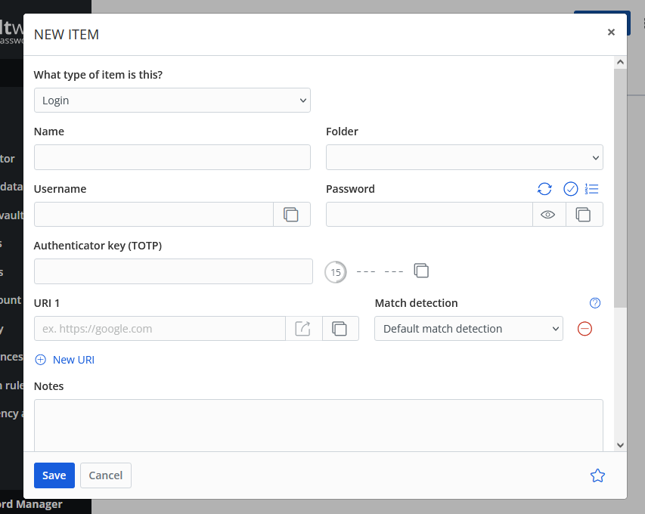
Task: Open the Default match detection dropdown
Action: tap(469, 329)
